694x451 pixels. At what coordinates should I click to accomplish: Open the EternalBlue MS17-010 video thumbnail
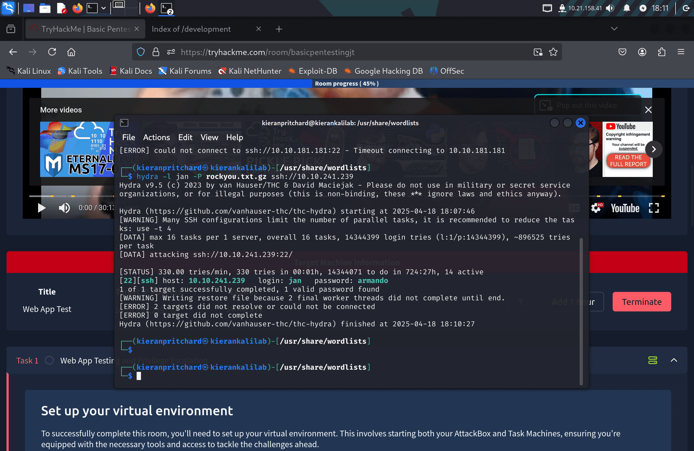[77, 149]
